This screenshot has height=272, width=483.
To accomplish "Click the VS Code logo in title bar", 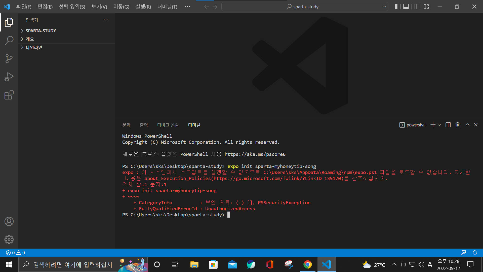I will (7, 7).
